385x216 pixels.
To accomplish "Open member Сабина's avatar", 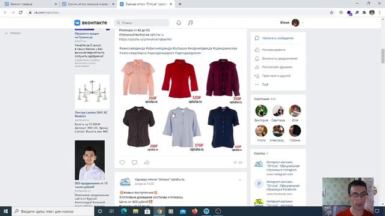I will tap(295, 131).
